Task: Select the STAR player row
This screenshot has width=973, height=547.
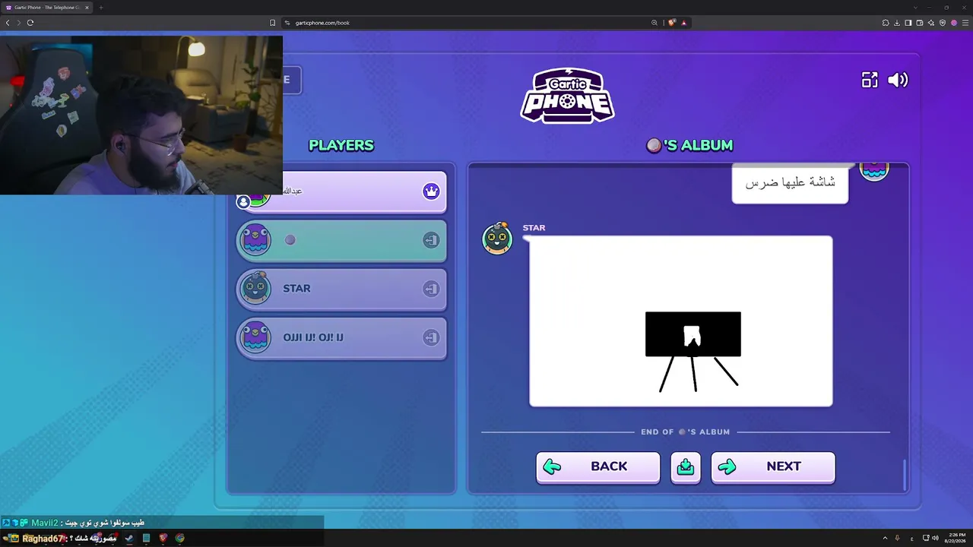Action: tap(341, 289)
